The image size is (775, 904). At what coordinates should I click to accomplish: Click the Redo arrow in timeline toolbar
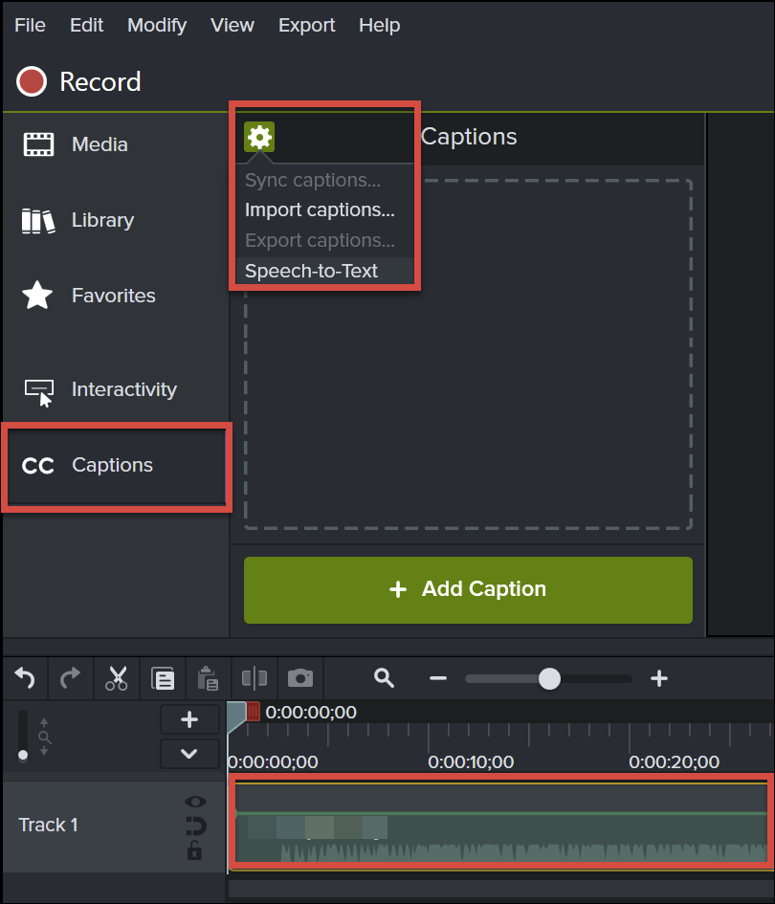tap(70, 678)
